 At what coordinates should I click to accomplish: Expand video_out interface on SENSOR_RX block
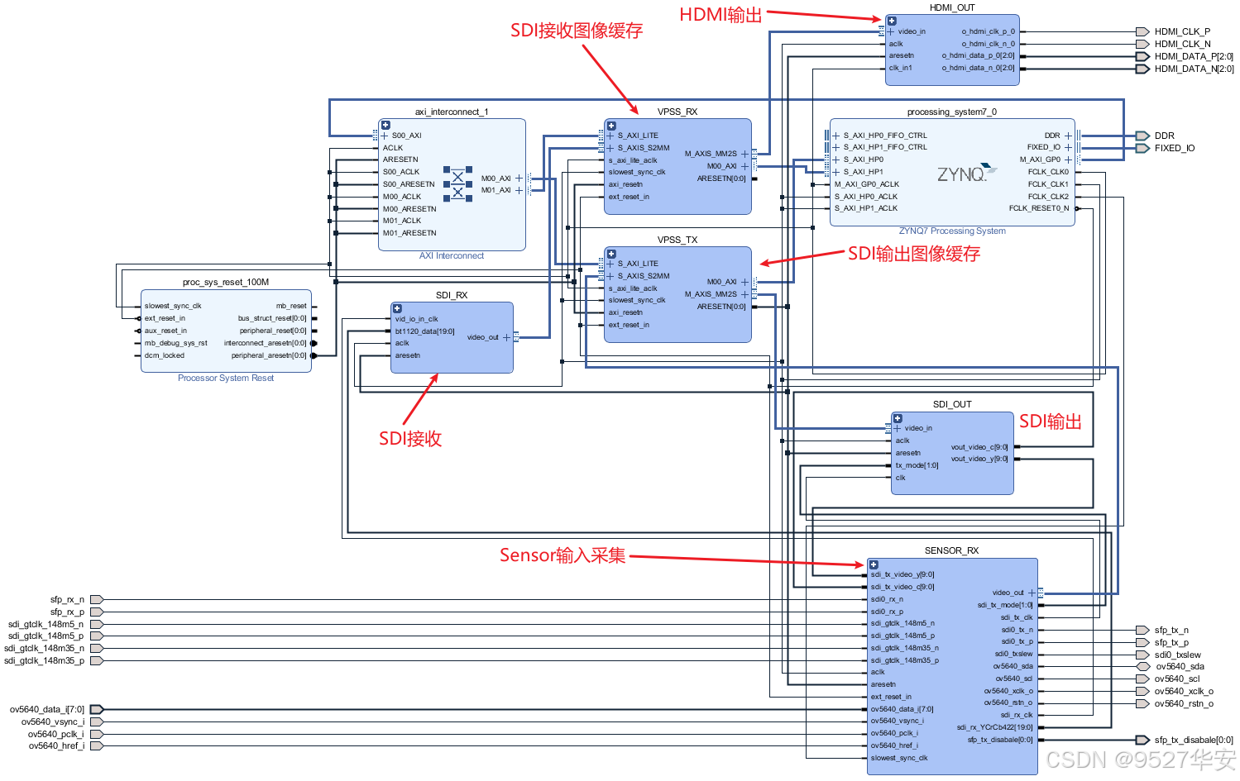point(1032,593)
